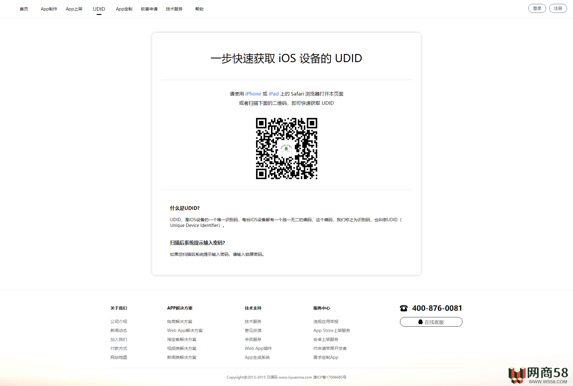Click the iPad highlighted link text
Viewport: 573px width, 386px height.
(274, 94)
